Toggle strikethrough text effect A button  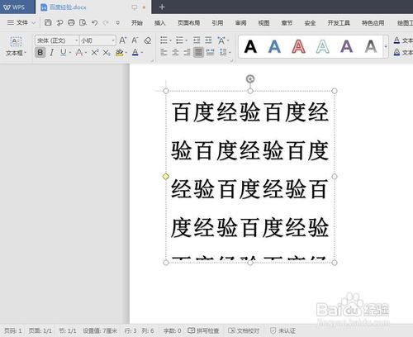(x=78, y=52)
